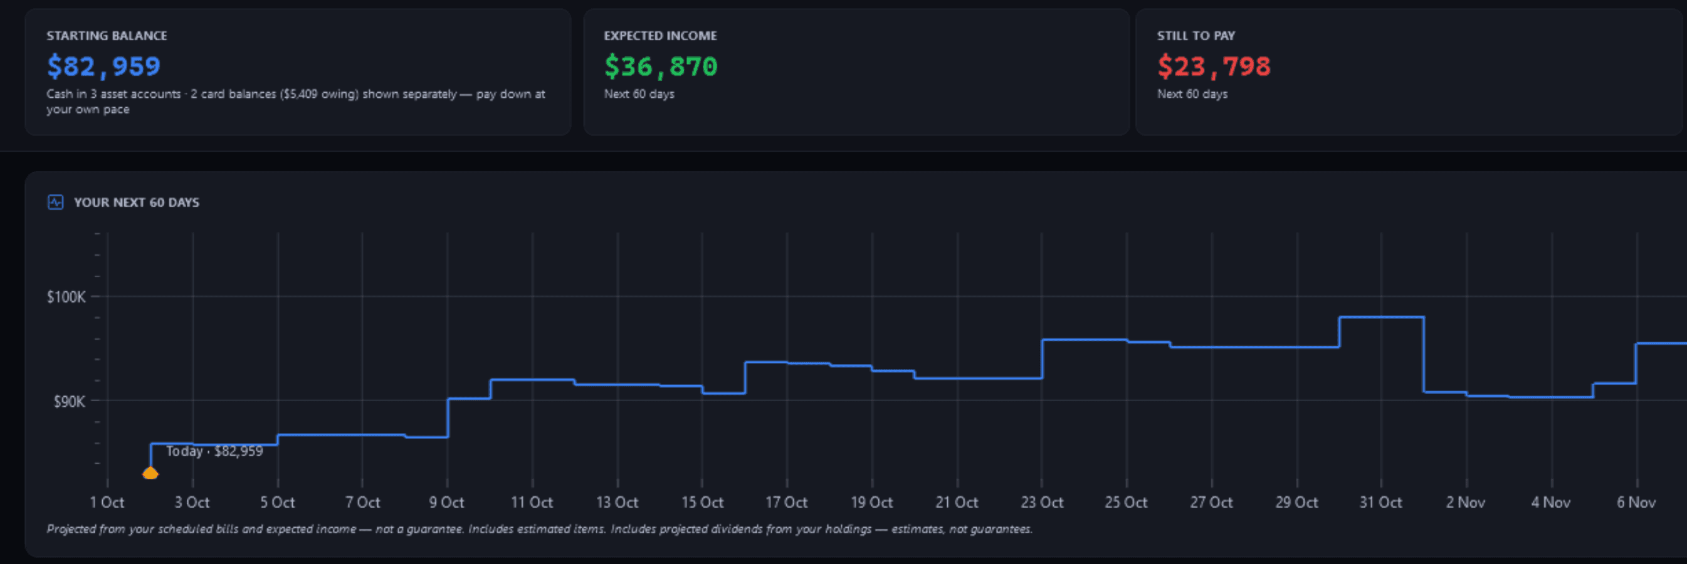
Task: Click the '29 Oct' x-axis label
Action: coord(1296,503)
